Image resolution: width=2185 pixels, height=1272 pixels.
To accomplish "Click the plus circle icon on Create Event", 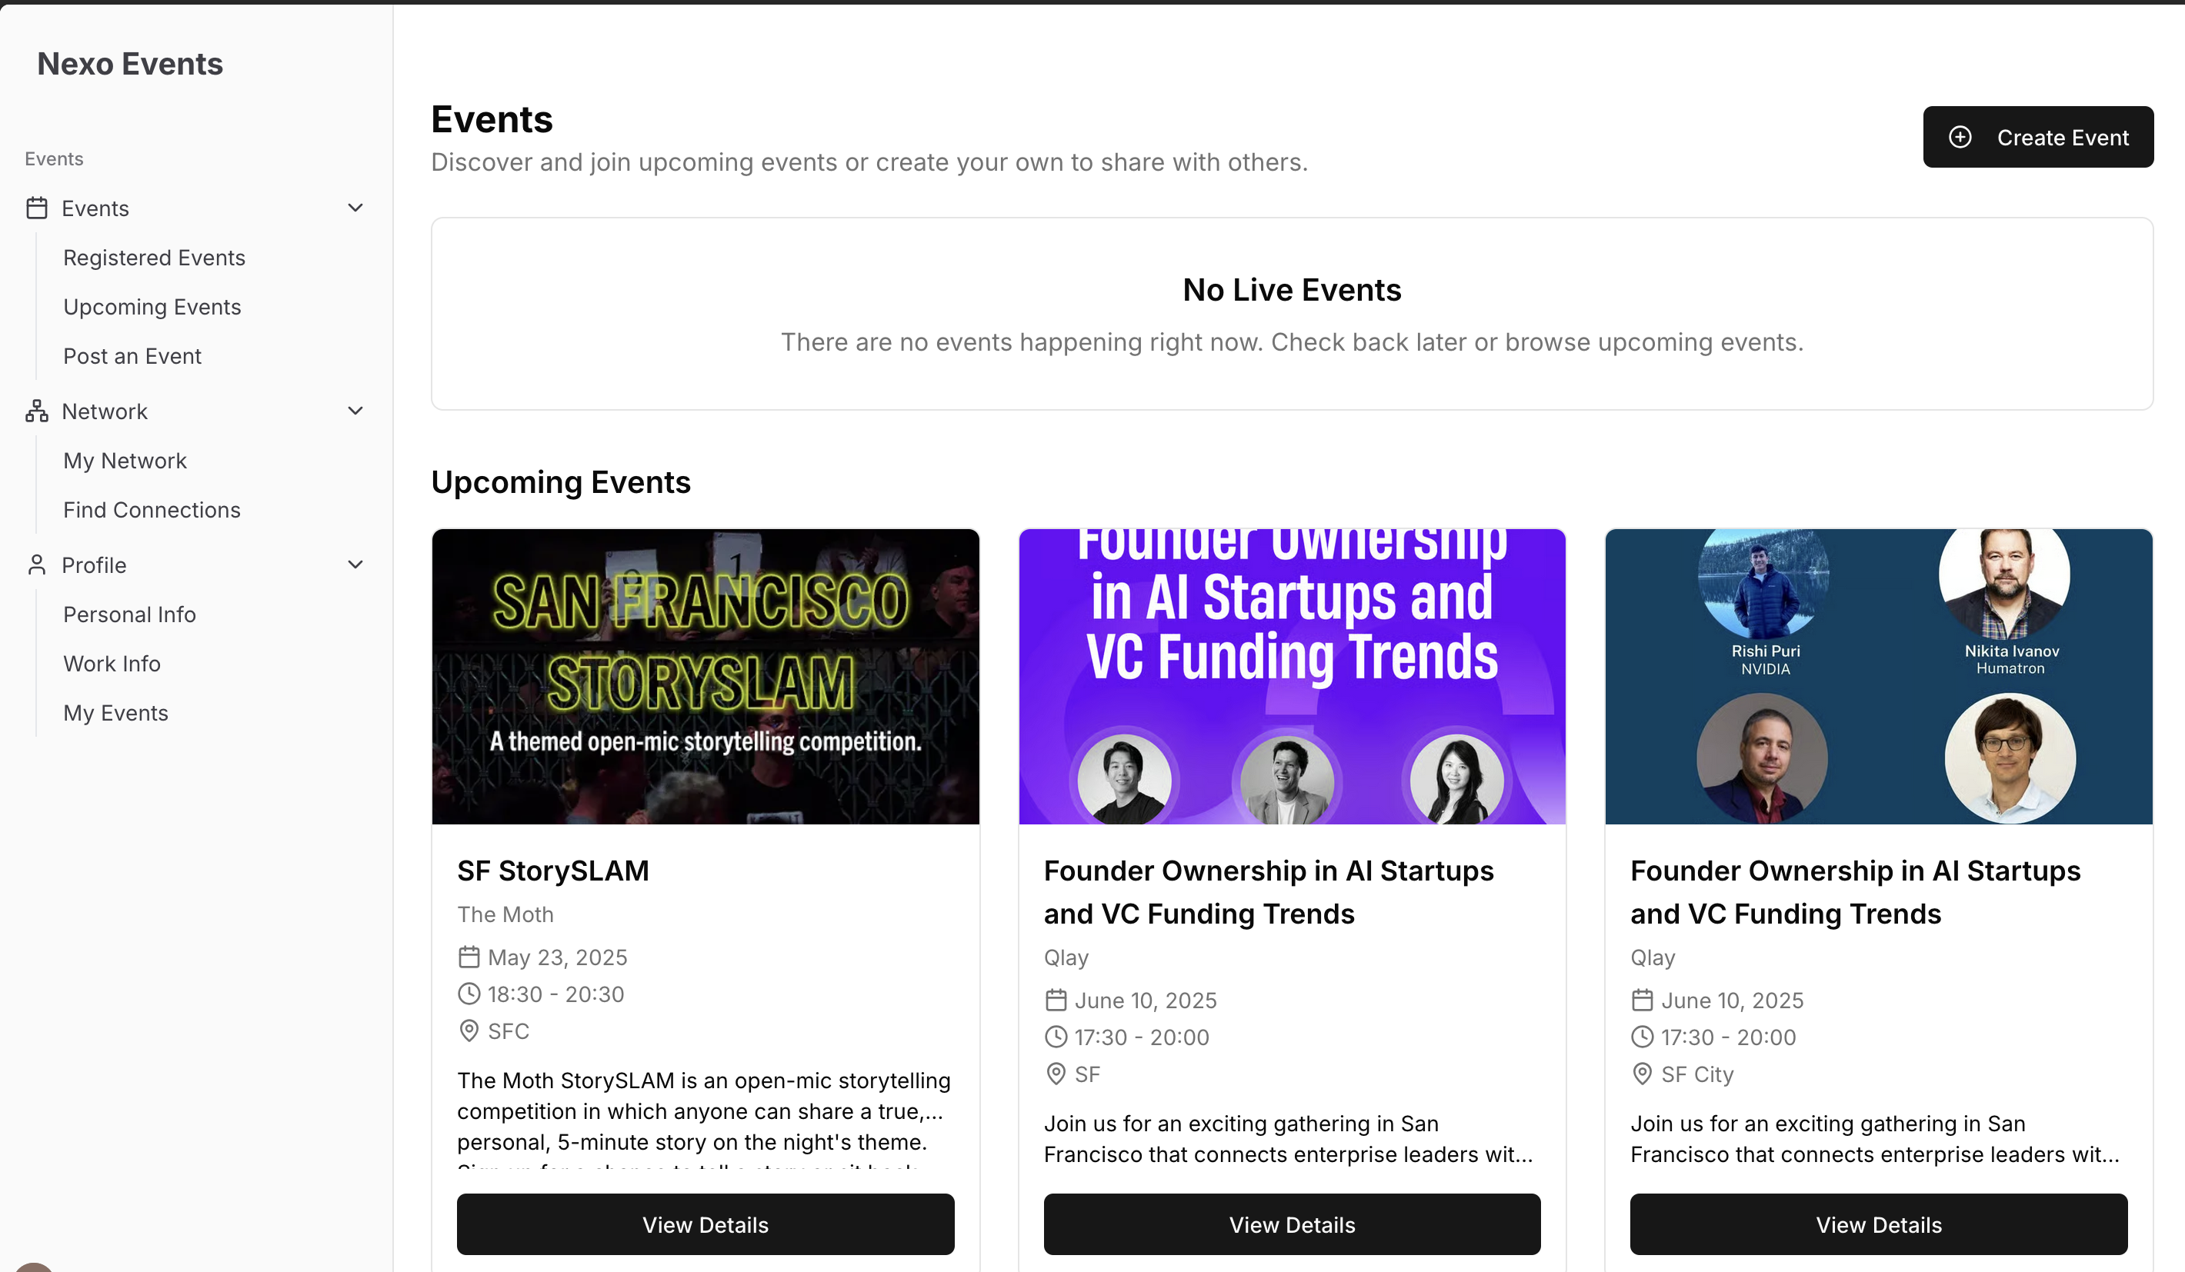I will coord(1960,137).
